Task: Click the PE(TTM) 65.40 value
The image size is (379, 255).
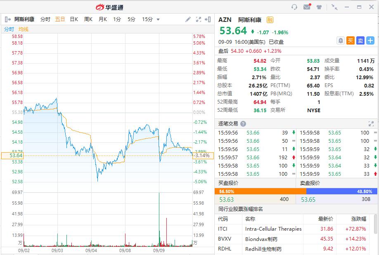Action: [313, 86]
